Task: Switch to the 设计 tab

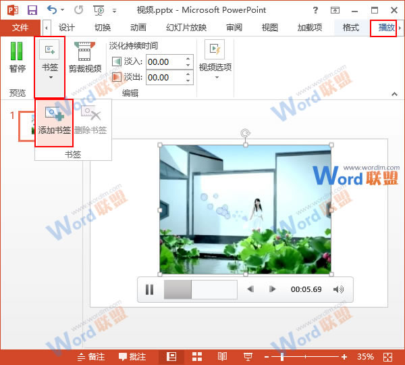Action: (x=67, y=28)
